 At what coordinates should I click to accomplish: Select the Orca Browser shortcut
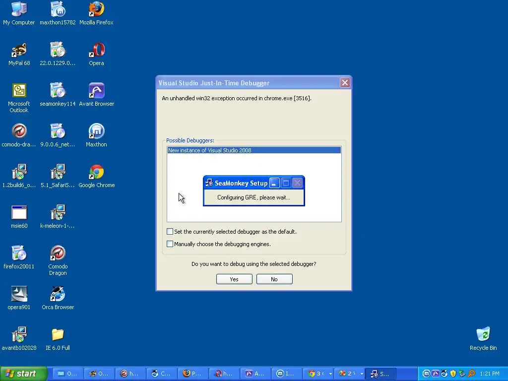click(58, 298)
